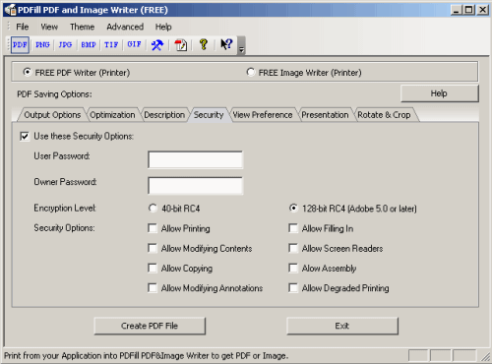
Task: Uncheck Use these Security Options
Action: pyautogui.click(x=25, y=136)
